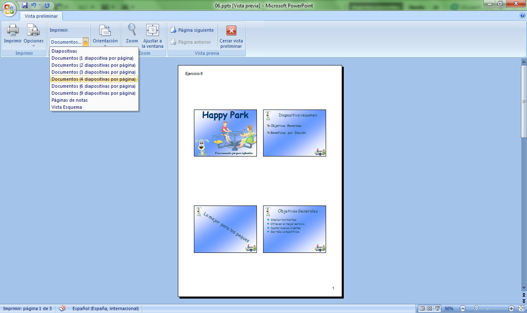Select Documentos (6 diapositivas por página)
Screen dimensions: 527x313
(x=93, y=86)
